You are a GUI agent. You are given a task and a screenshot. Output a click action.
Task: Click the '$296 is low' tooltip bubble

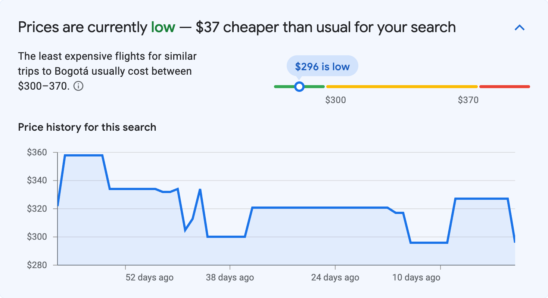click(322, 65)
